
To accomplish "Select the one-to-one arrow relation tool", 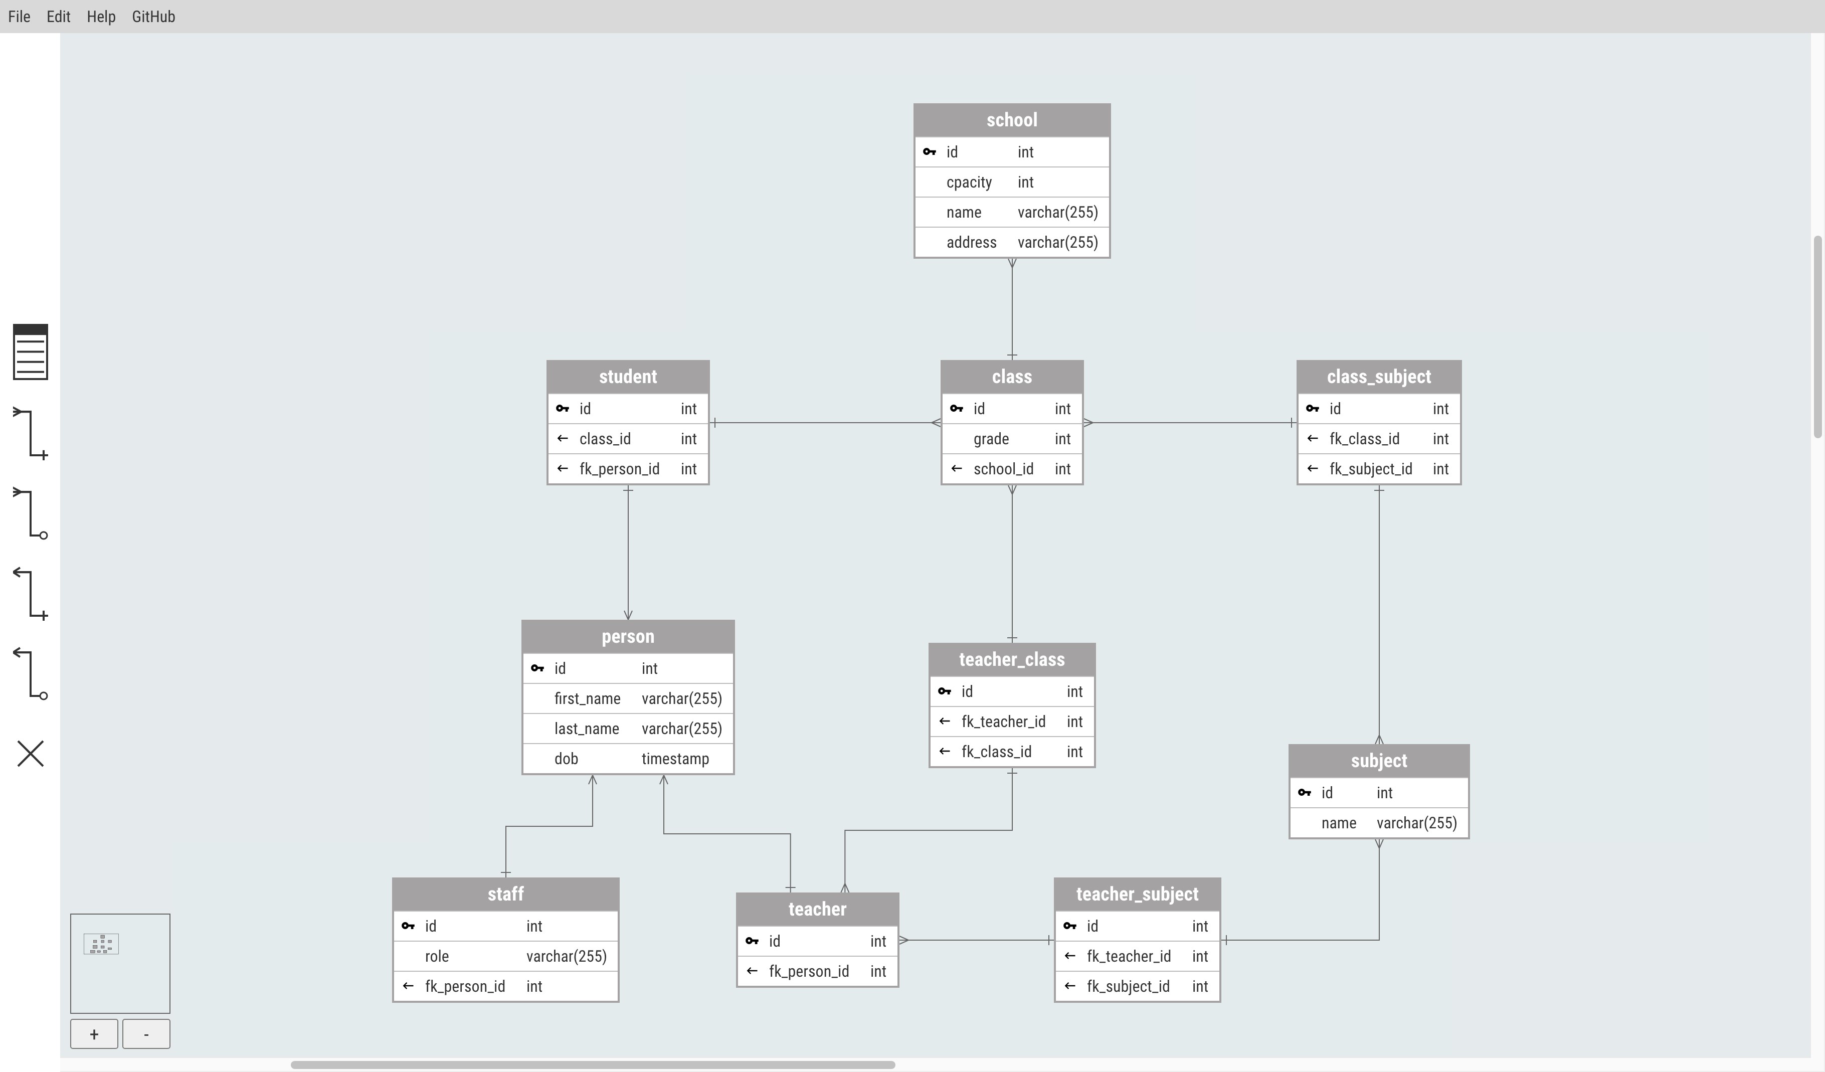I will coord(31,594).
